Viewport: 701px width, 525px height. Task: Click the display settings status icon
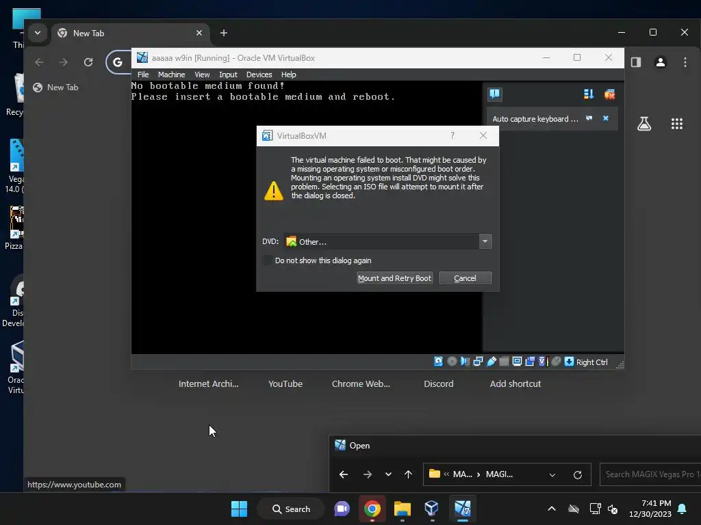(x=518, y=362)
